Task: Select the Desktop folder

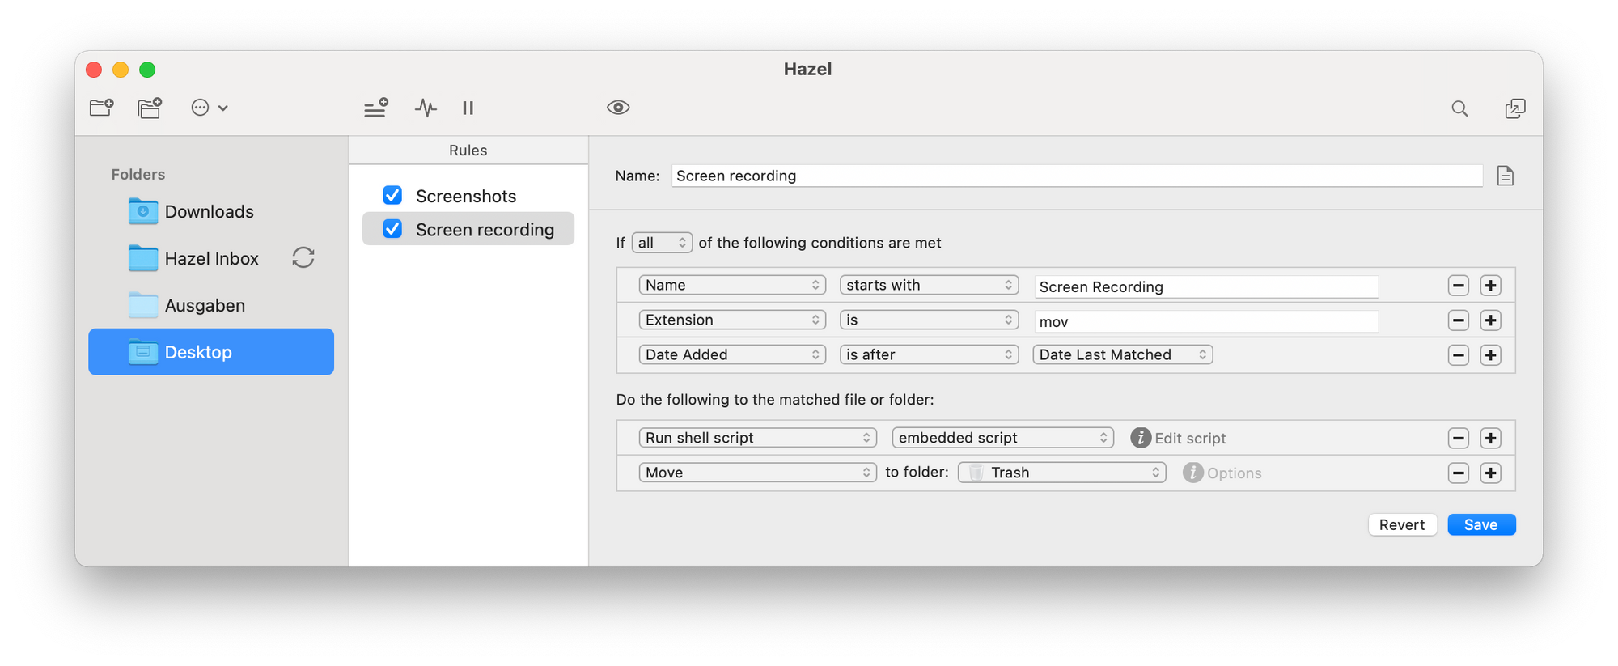Action: click(211, 352)
